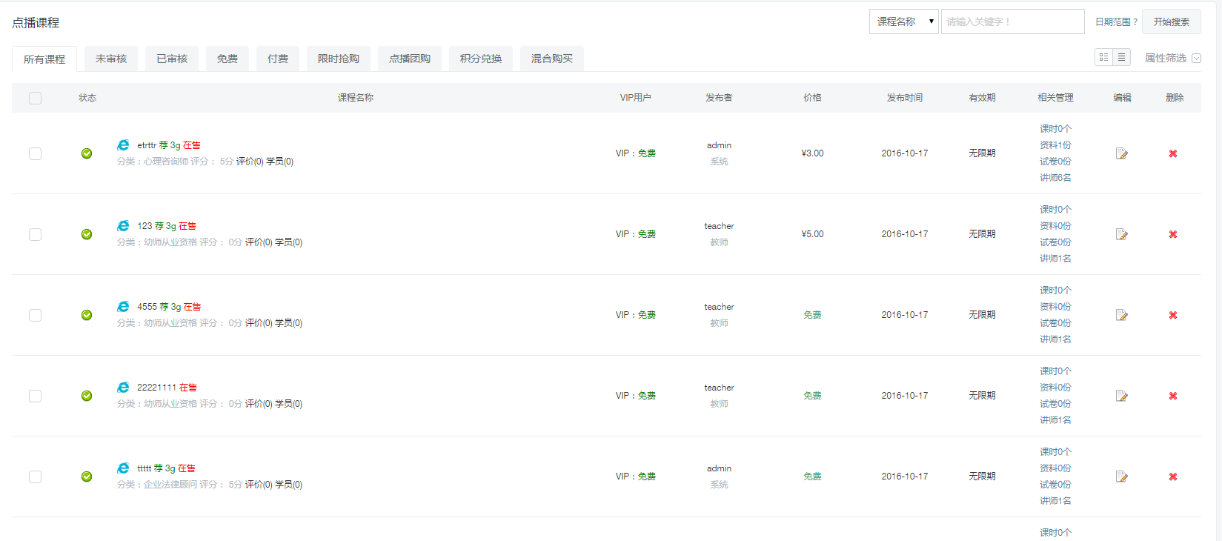
Task: Delete the course named 123
Action: [x=1172, y=234]
